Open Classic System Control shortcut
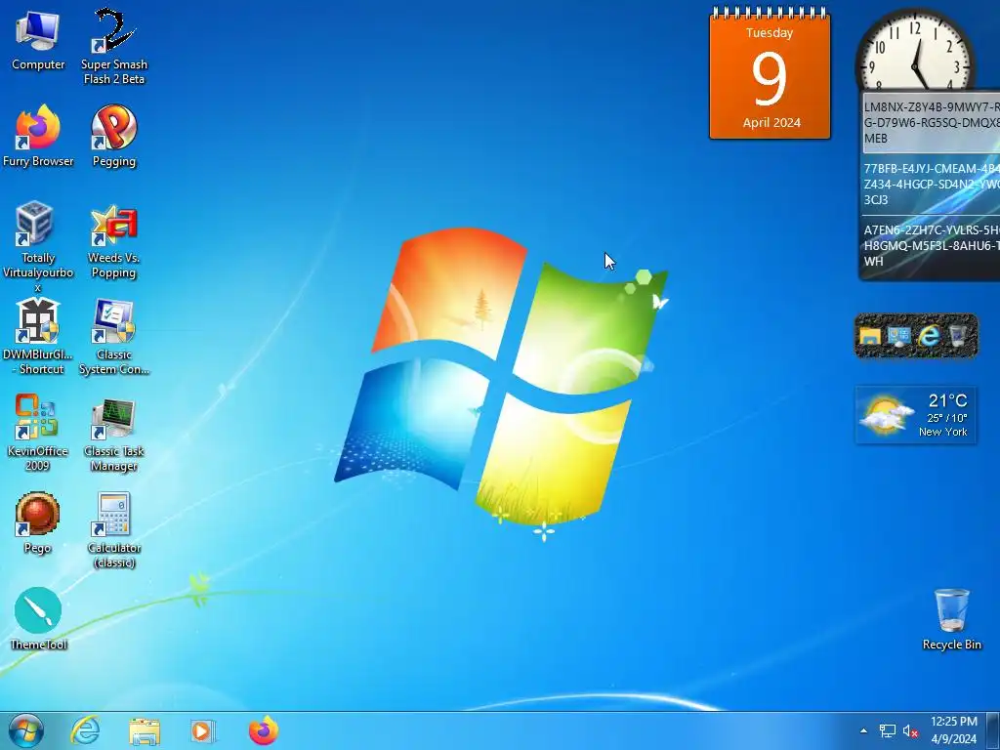 coord(114,336)
